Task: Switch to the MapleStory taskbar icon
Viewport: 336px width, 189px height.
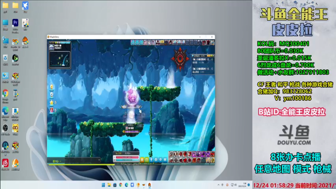Action: click(150, 185)
